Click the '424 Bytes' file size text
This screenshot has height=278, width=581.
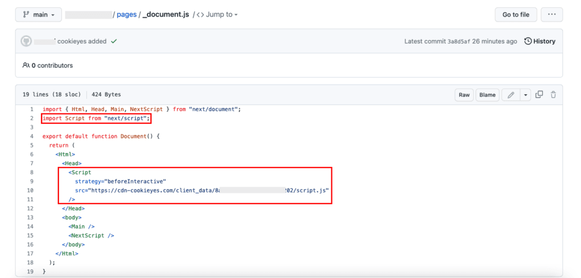coord(106,95)
